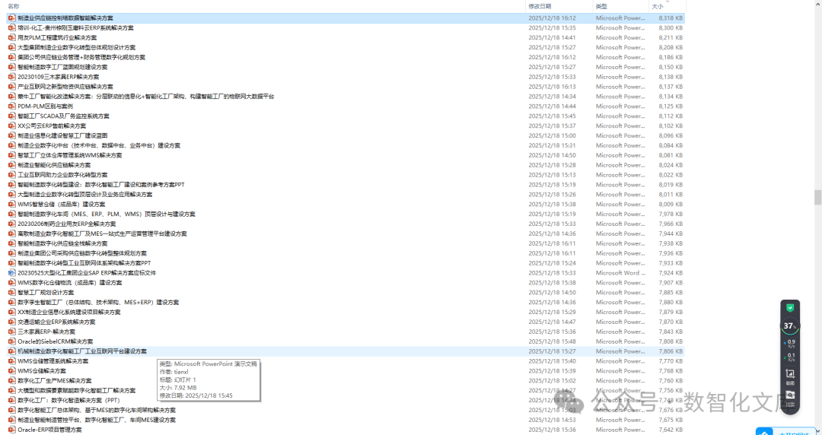Select file 大型集团制造企业数字化转型总体规划设计方案

(x=77, y=47)
